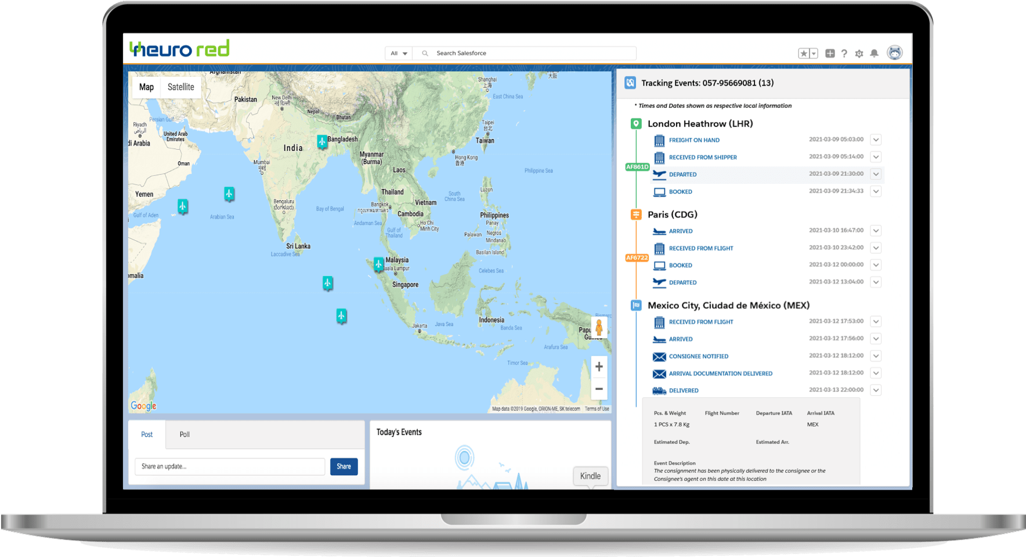Select the Poll tab
The width and height of the screenshot is (1026, 557).
[x=185, y=435]
